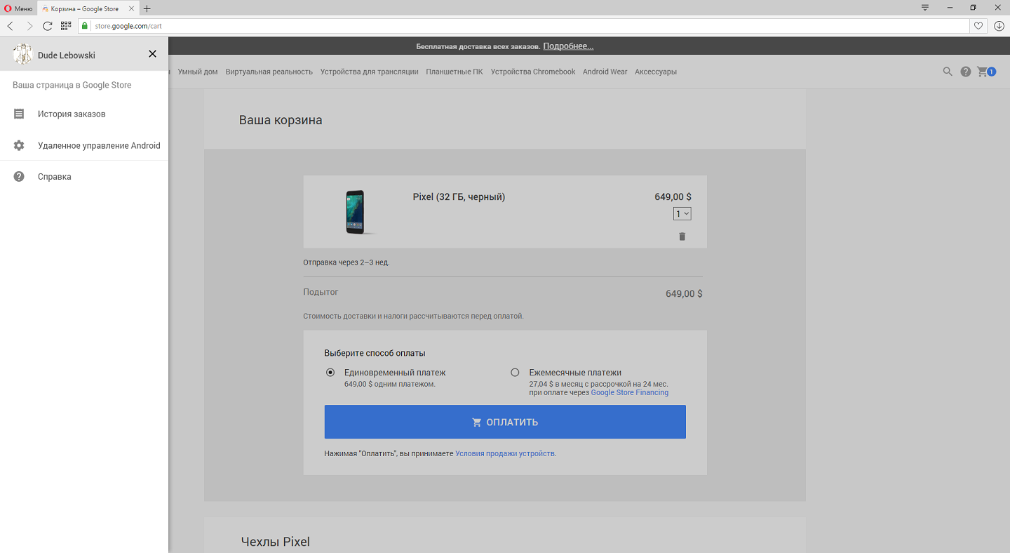Click Dude Lebowski profile avatar
The height and width of the screenshot is (553, 1010).
pos(22,54)
